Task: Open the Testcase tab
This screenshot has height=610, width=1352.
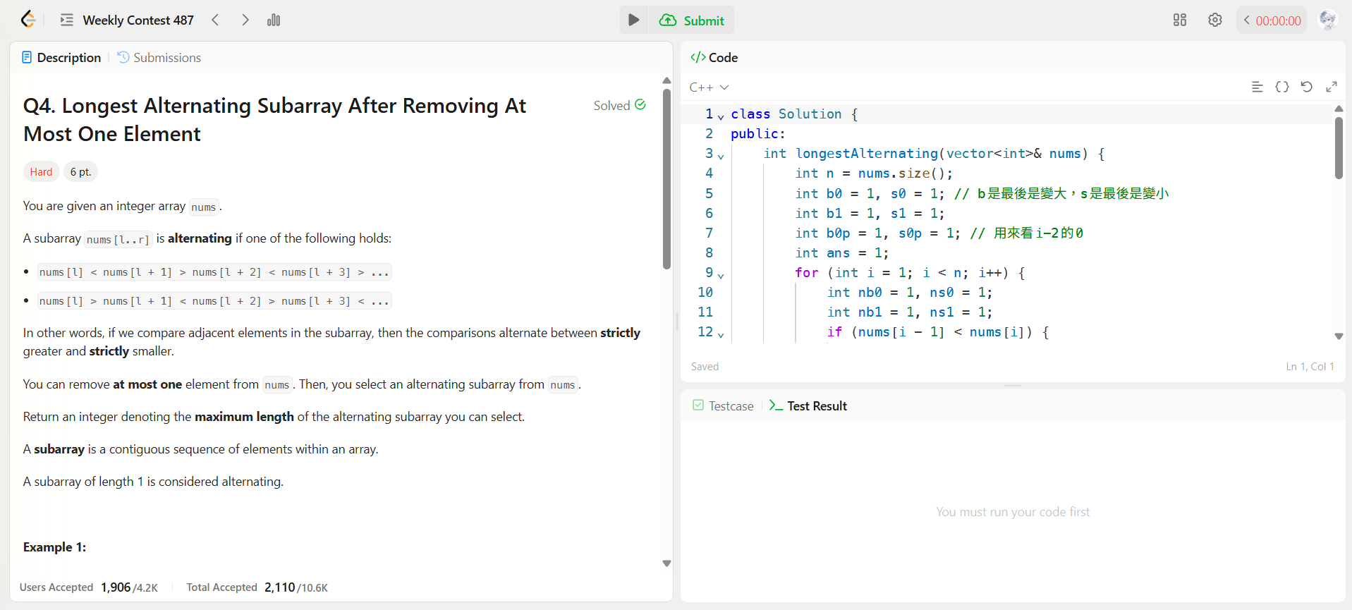Action: click(x=724, y=406)
